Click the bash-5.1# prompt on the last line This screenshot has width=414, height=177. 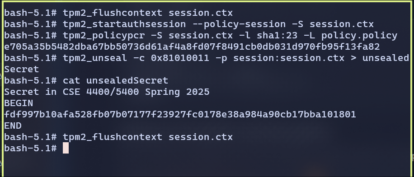(30, 148)
